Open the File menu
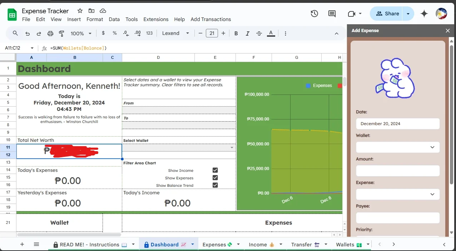 coord(26,19)
